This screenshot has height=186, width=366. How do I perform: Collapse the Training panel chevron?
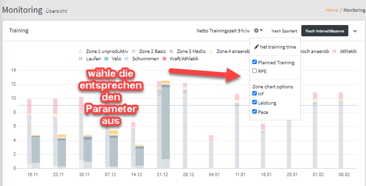(x=355, y=31)
